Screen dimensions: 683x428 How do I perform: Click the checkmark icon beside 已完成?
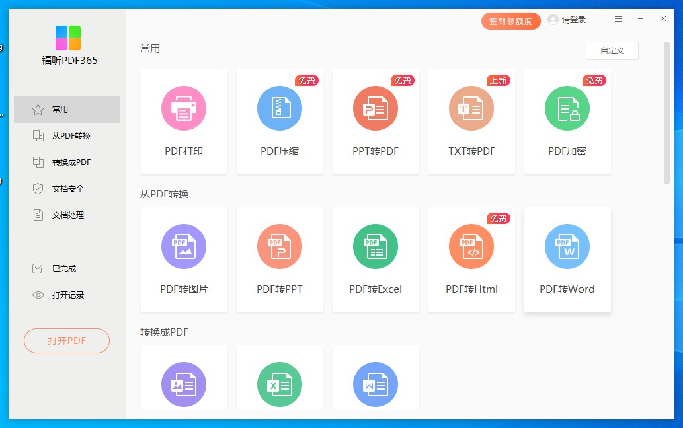click(38, 268)
